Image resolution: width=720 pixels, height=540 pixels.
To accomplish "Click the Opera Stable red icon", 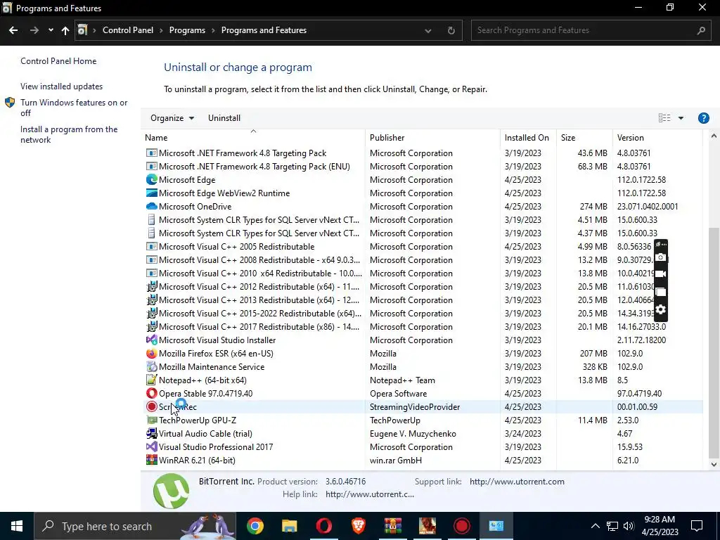I will pos(152,393).
